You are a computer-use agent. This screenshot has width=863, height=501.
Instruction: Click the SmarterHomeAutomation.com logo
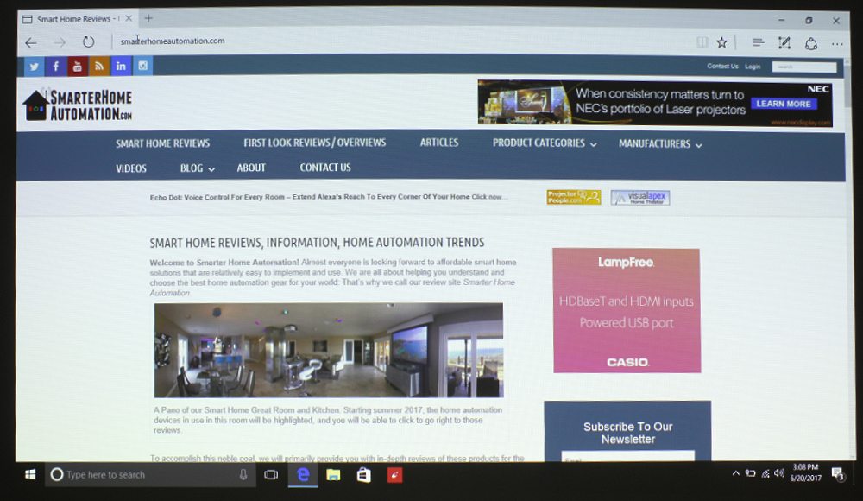click(x=78, y=105)
